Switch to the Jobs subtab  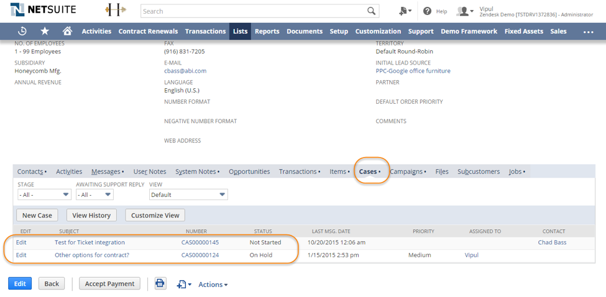tap(516, 171)
